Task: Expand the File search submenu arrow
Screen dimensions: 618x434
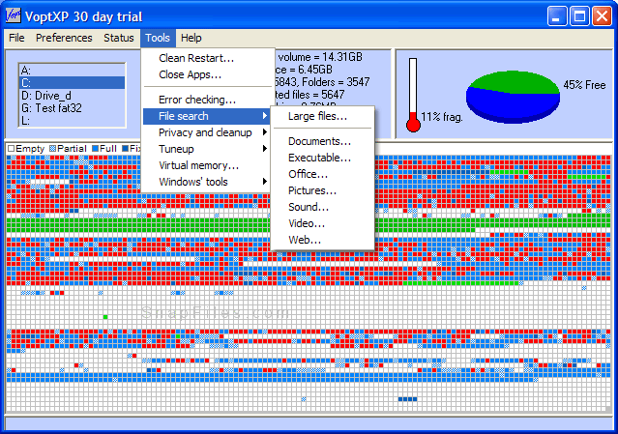Action: click(x=265, y=116)
